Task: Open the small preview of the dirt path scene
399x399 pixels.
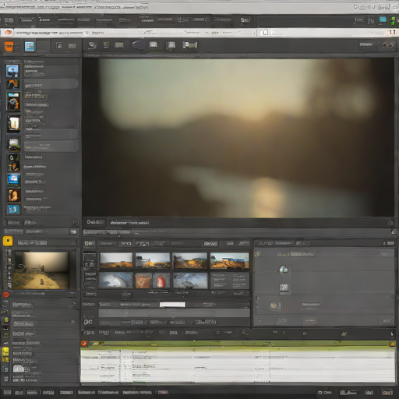Action: pyautogui.click(x=41, y=270)
